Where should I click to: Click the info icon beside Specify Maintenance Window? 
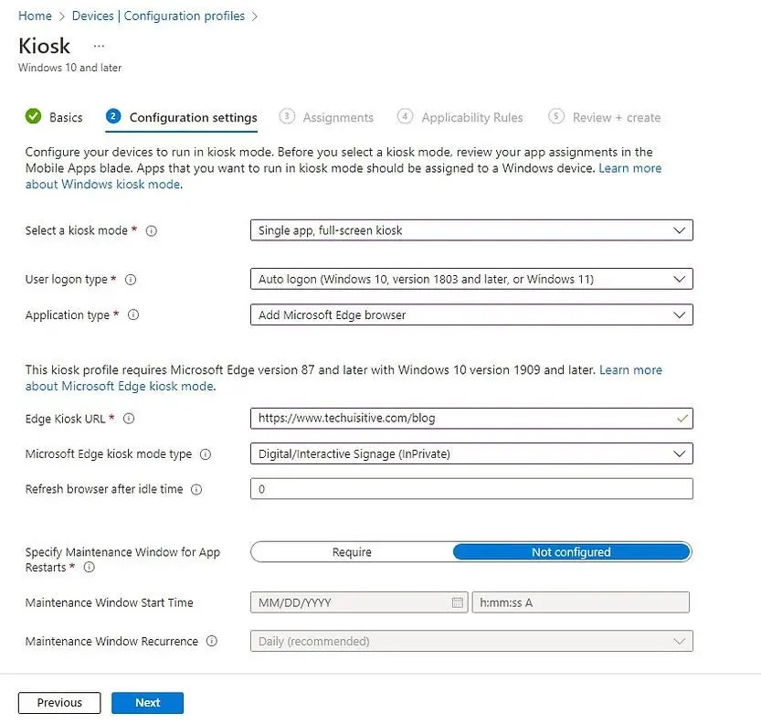click(x=90, y=565)
